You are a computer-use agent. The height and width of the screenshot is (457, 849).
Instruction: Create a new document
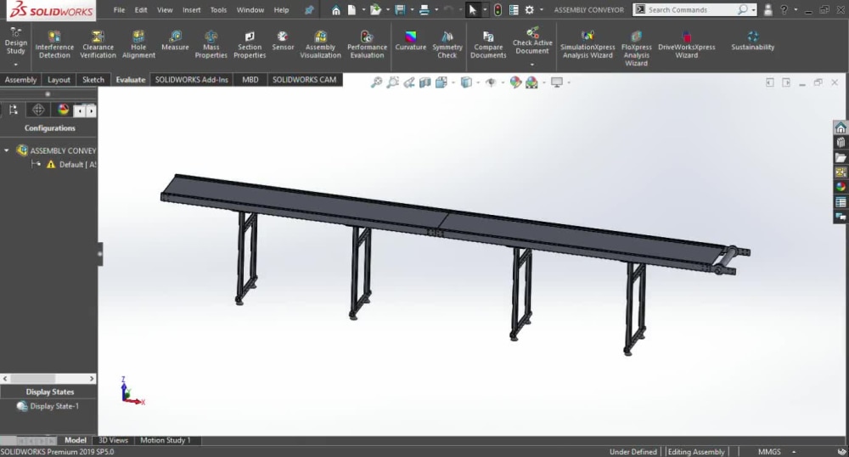point(351,9)
